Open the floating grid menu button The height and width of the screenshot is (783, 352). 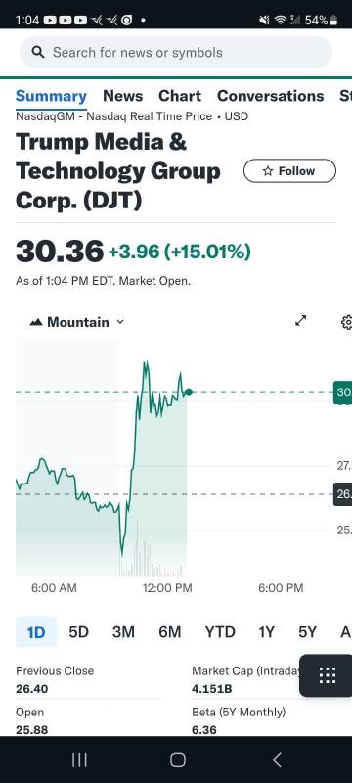[327, 675]
